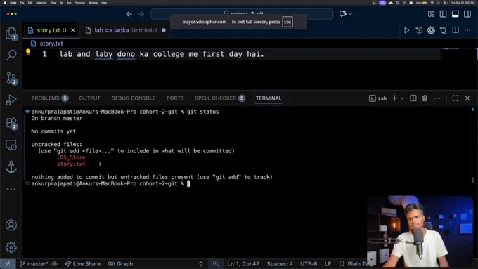Screen dimensions: 478x269
Task: Open the macOS Terminal menu in menu bar
Action: click(80, 3)
